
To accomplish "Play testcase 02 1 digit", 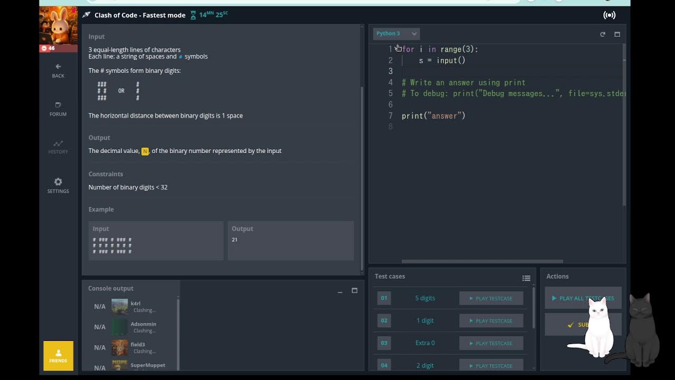I will 491,320.
